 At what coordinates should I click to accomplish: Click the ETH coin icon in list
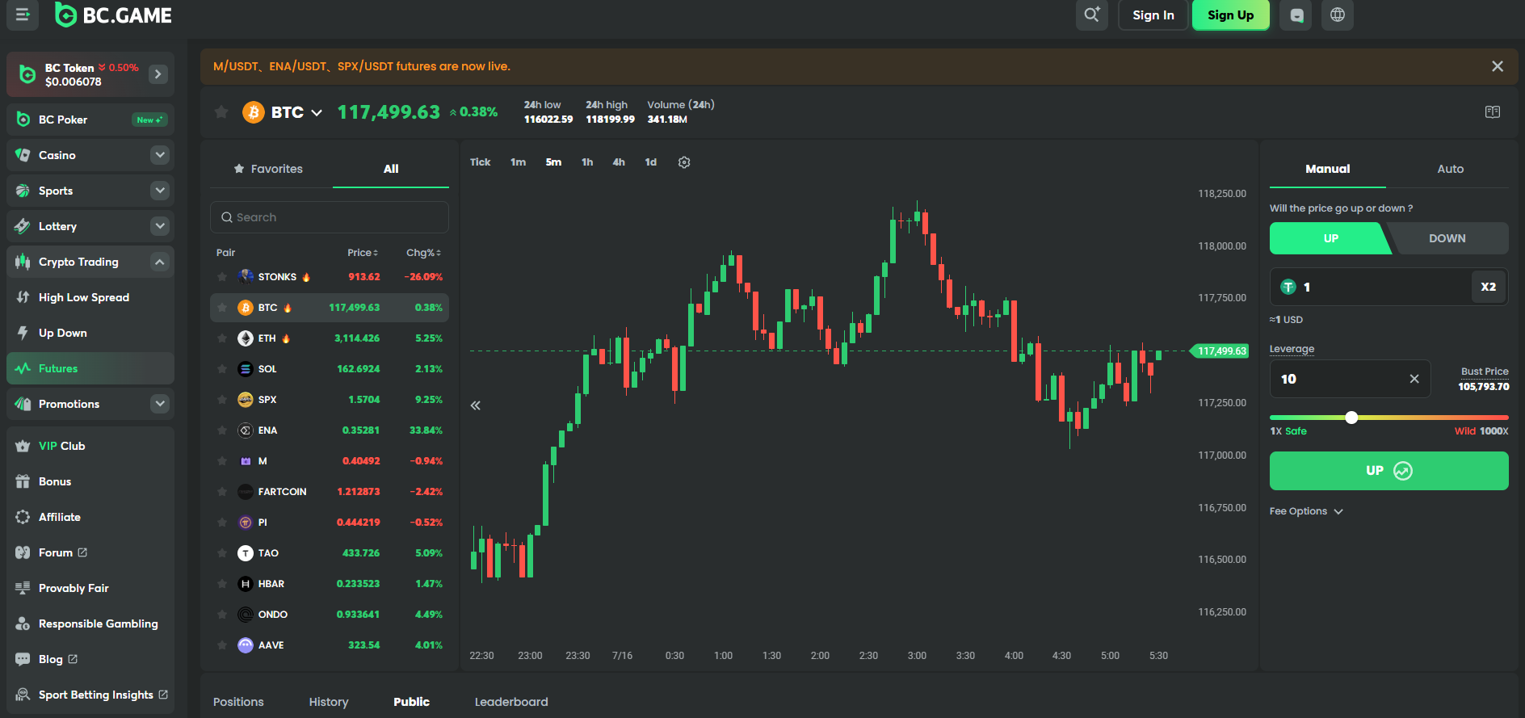pyautogui.click(x=246, y=338)
